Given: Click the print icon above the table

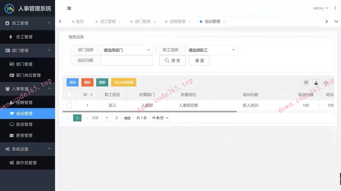Looking at the screenshot, I should (326, 83).
